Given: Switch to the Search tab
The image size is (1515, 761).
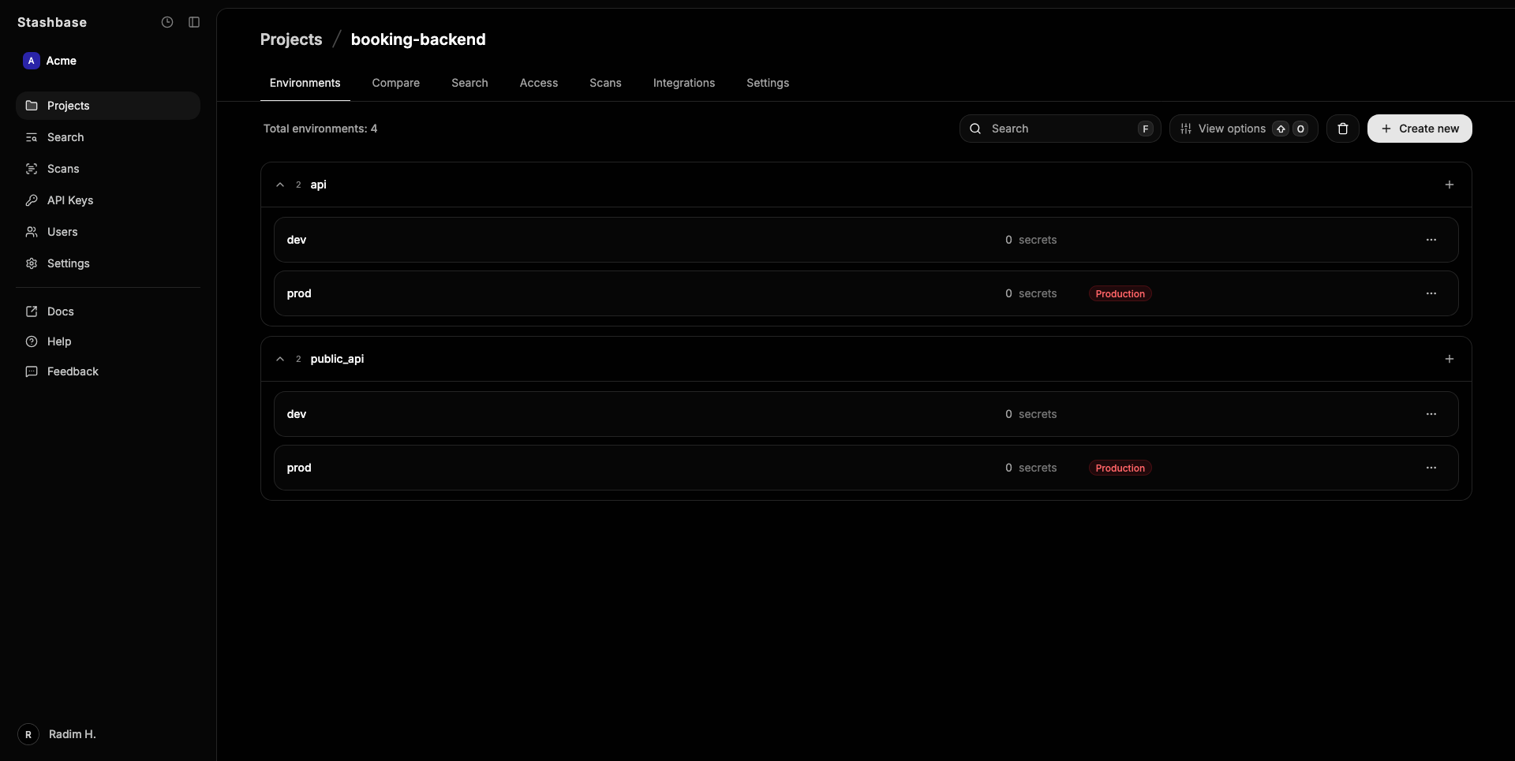Looking at the screenshot, I should click(x=469, y=83).
